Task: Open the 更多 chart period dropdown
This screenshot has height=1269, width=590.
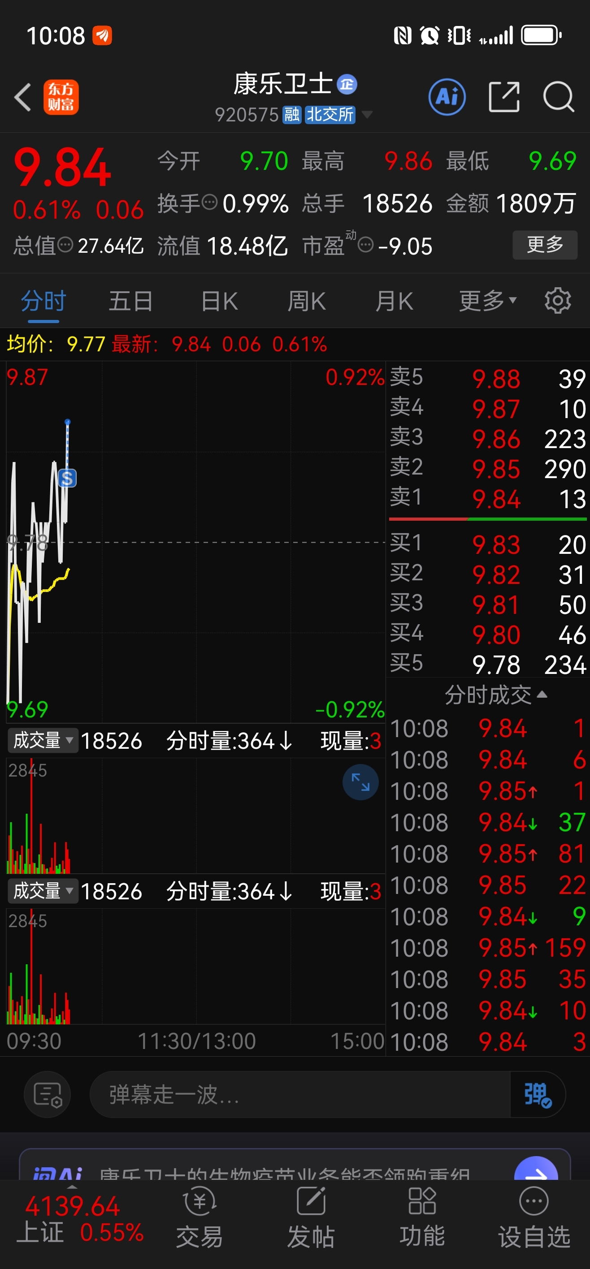Action: point(487,301)
